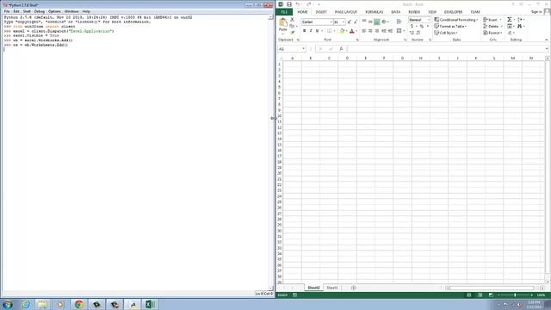551x310 pixels.
Task: Expand Conditional Formatting menu
Action: tap(456, 20)
